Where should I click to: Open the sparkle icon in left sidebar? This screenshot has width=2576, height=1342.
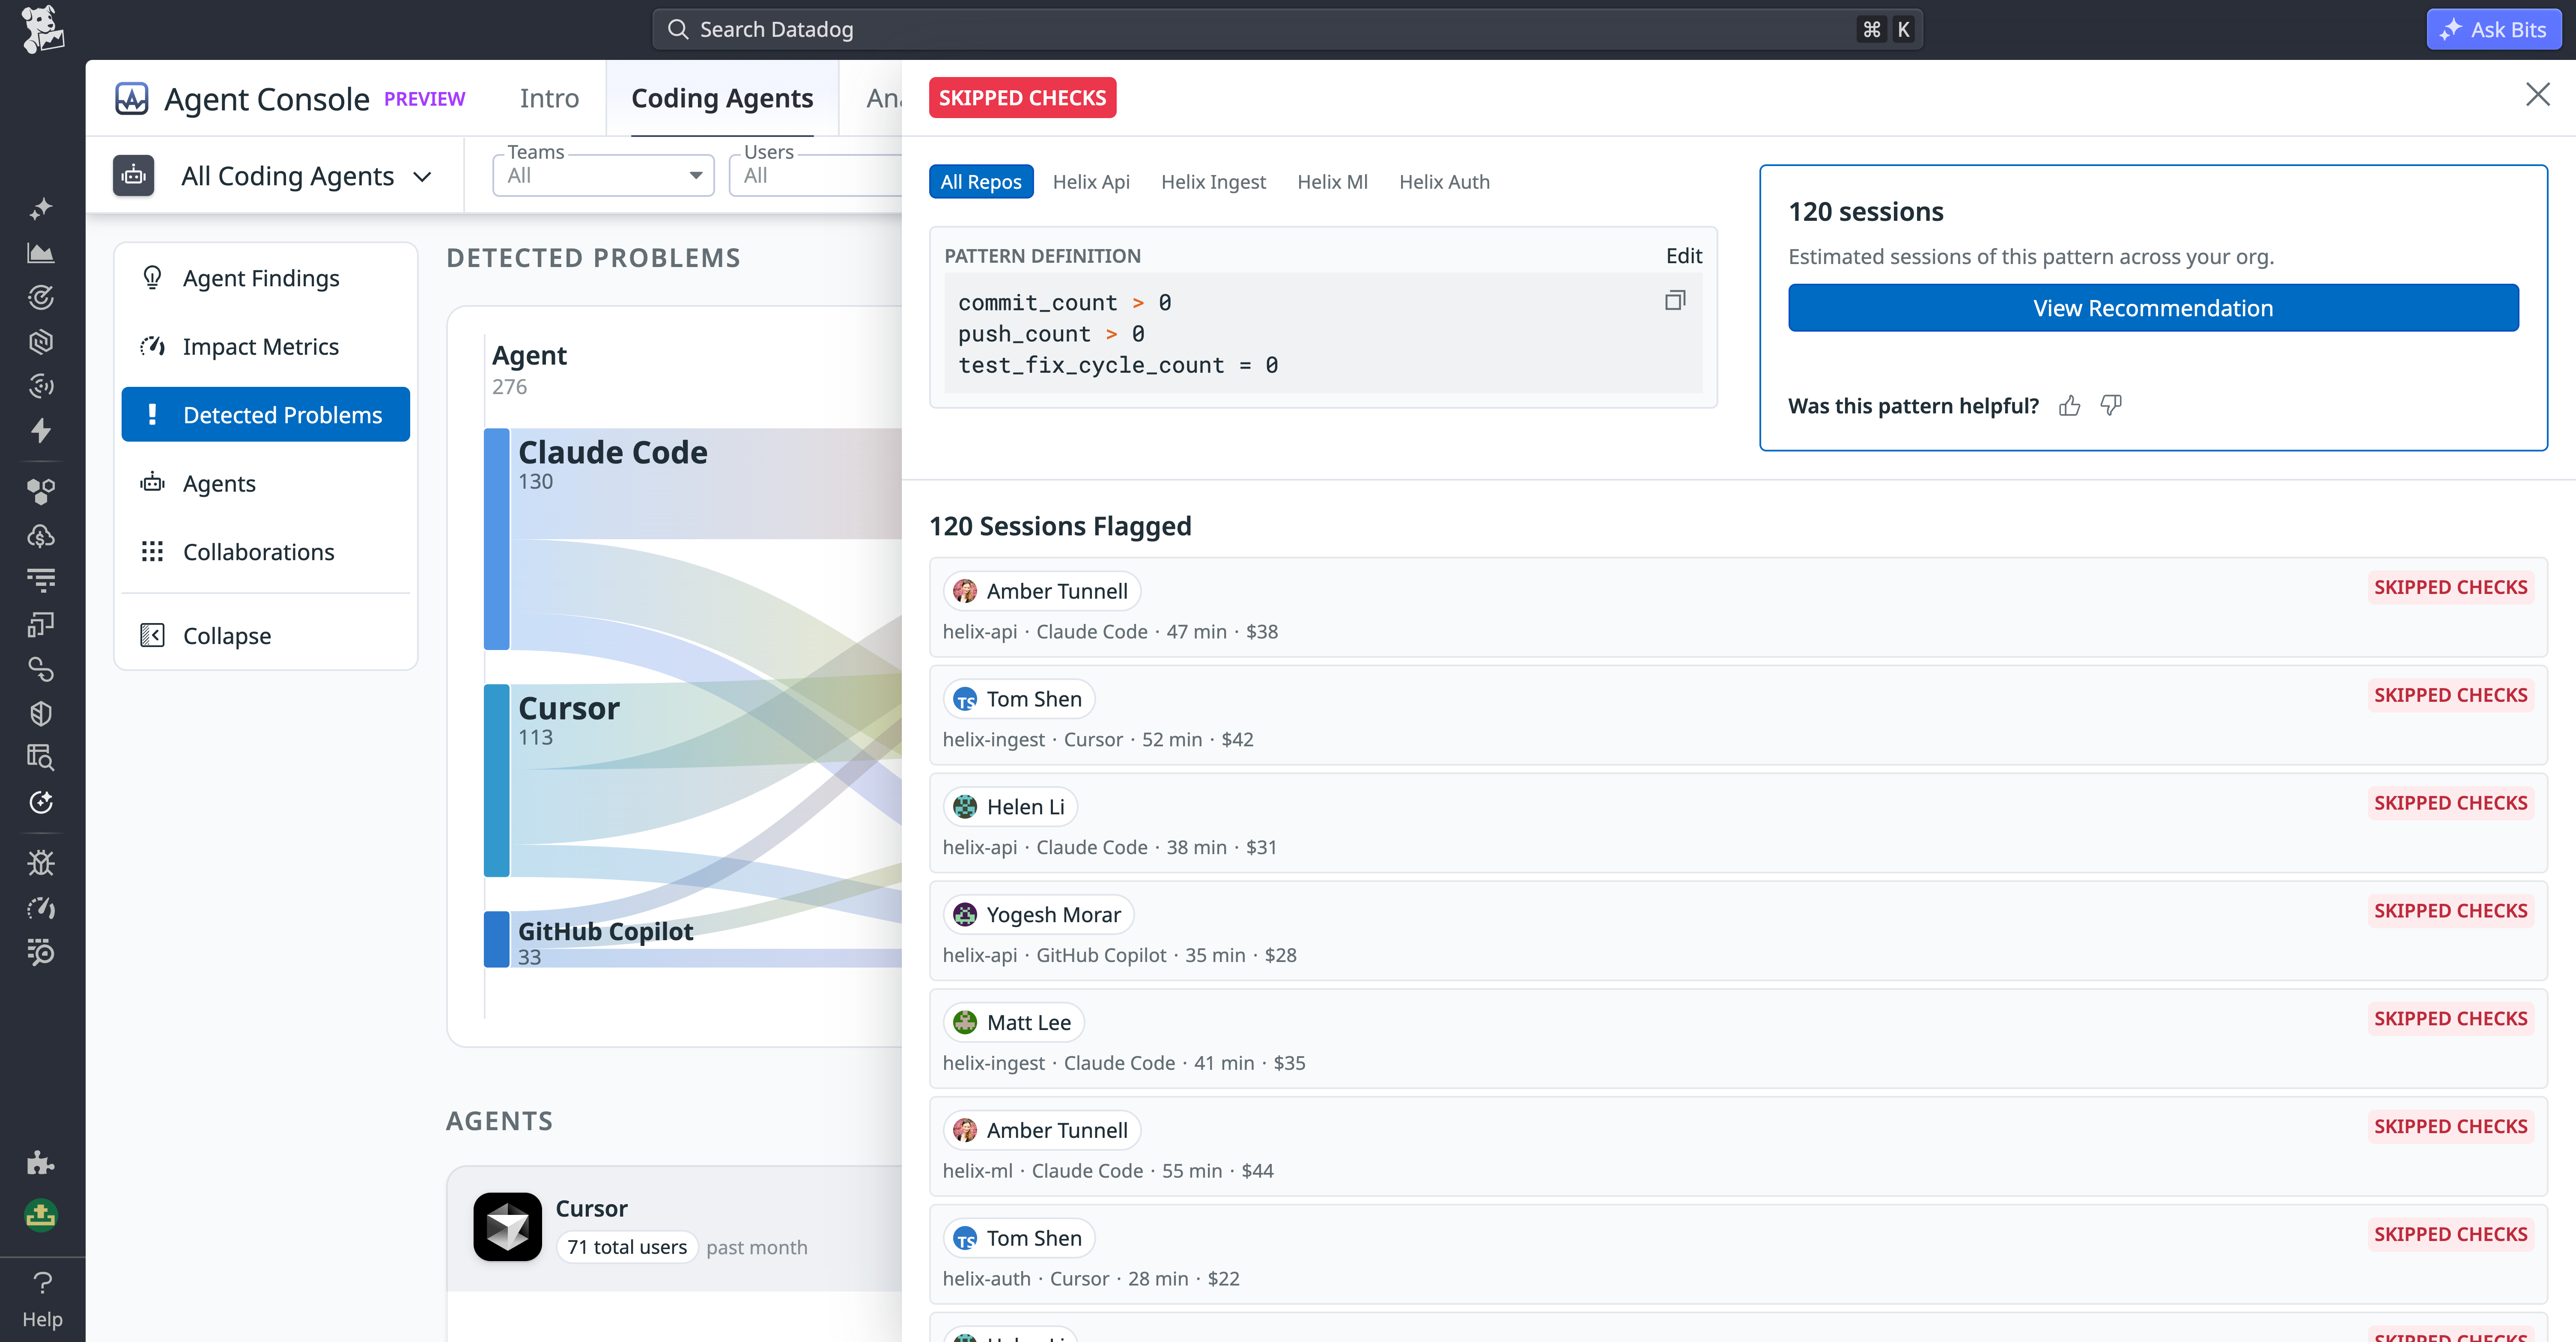pos(41,209)
